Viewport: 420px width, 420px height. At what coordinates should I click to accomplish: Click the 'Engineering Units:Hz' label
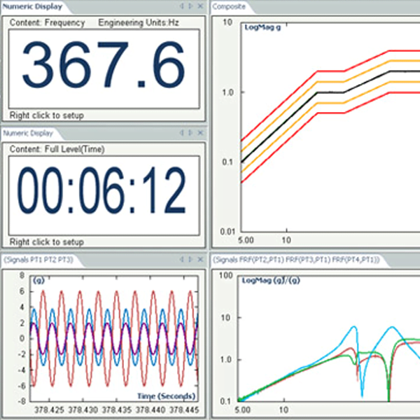pyautogui.click(x=139, y=23)
